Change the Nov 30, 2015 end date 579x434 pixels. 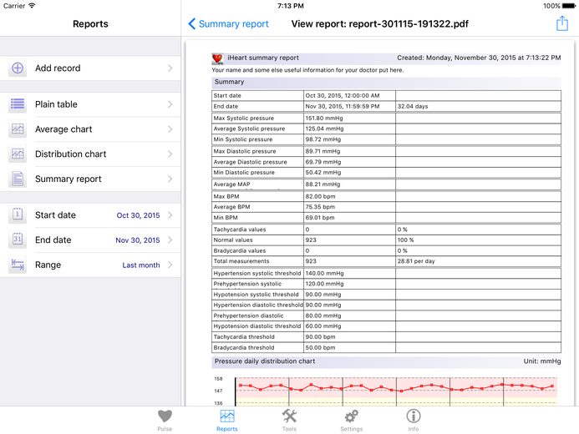click(138, 240)
